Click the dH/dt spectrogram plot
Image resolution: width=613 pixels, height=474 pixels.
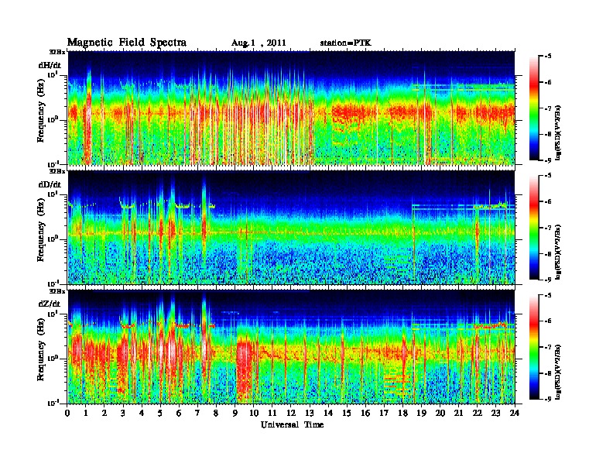(x=291, y=108)
